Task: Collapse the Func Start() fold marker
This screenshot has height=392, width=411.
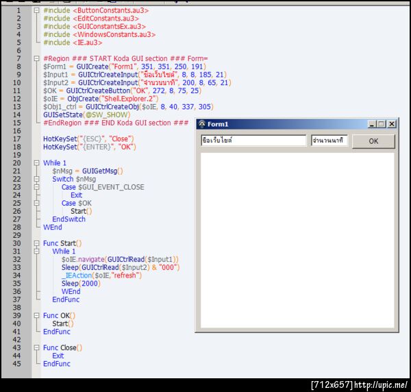Action: click(37, 243)
